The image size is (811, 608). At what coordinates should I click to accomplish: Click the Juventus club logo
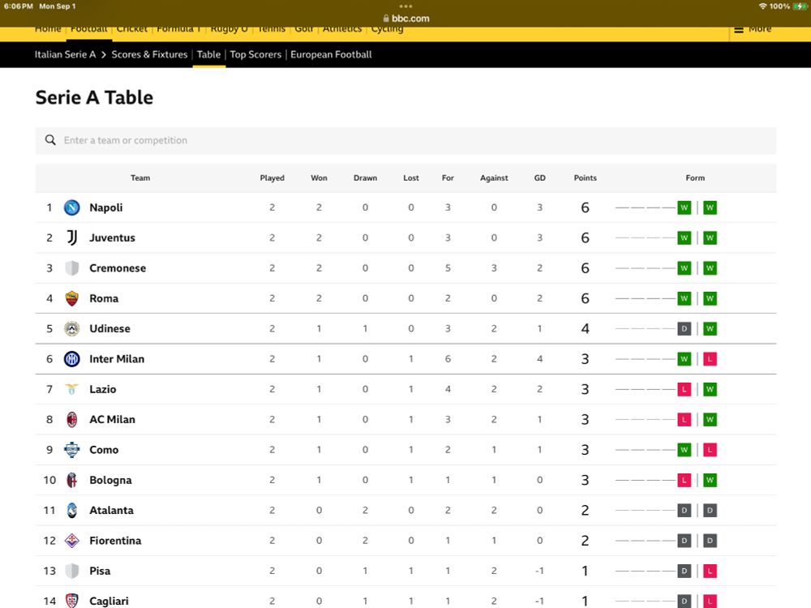coord(72,238)
